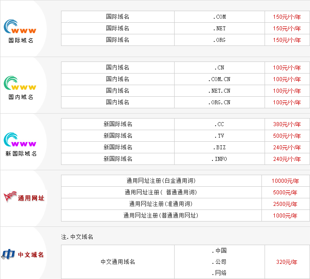310x279 pixels.
Task: Click 通用网址注册(准通用词) entry
Action: (161, 204)
